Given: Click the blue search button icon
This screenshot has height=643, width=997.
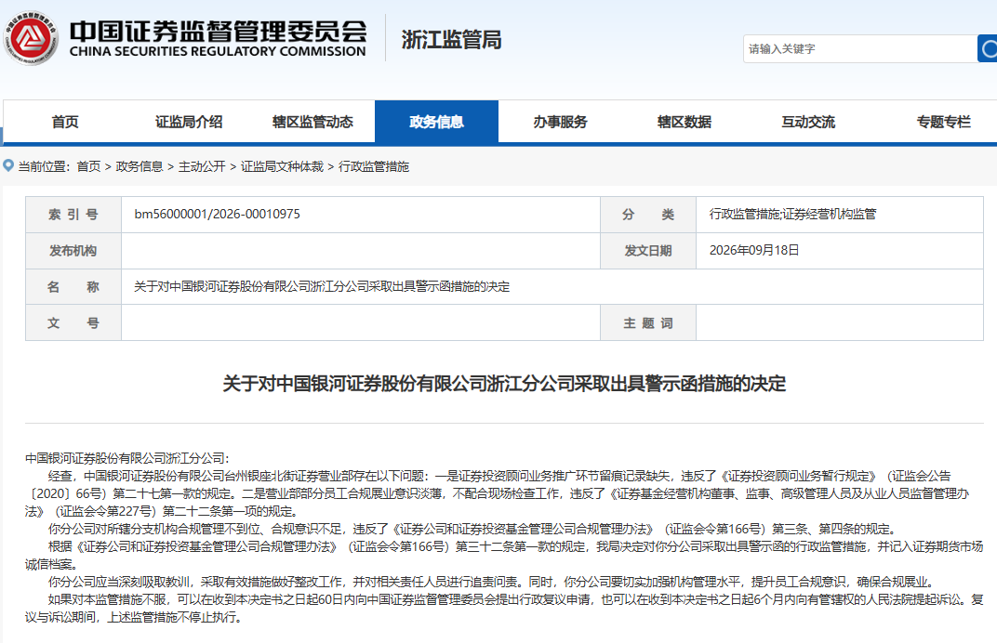Looking at the screenshot, I should (988, 48).
